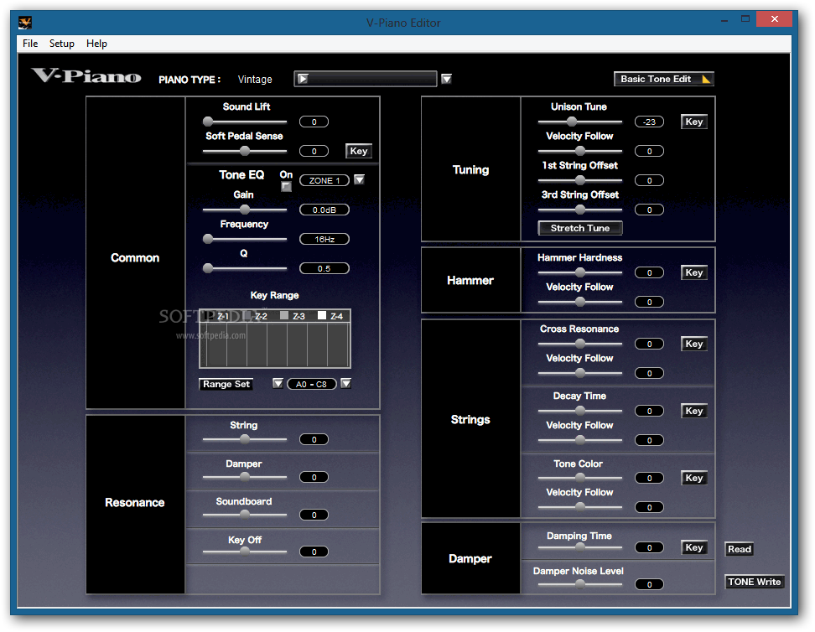This screenshot has width=815, height=632.
Task: Close the V-Piano Editor window
Action: coord(774,19)
